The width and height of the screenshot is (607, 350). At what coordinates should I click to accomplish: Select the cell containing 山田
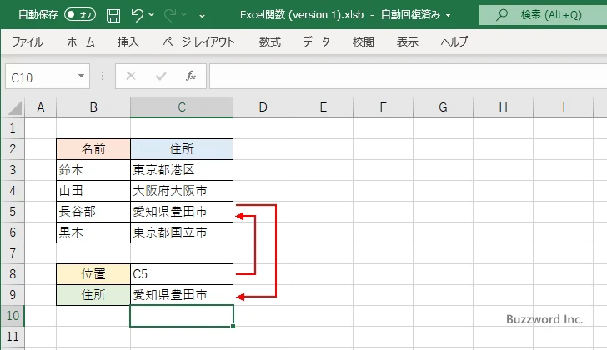93,191
